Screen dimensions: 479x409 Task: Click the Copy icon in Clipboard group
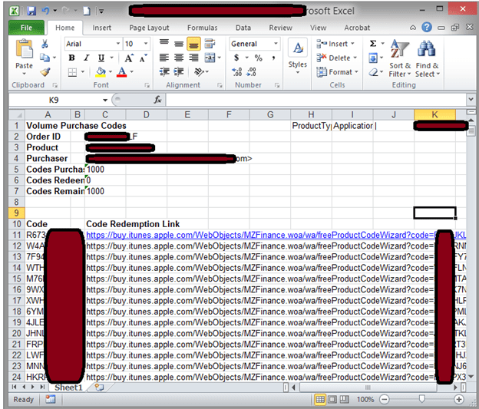pyautogui.click(x=45, y=58)
